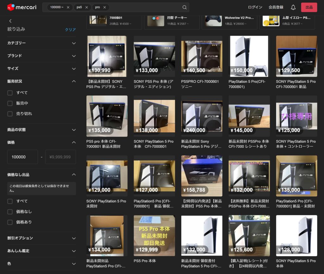Open the Wolverine V2 Pro related card

pos(229,22)
